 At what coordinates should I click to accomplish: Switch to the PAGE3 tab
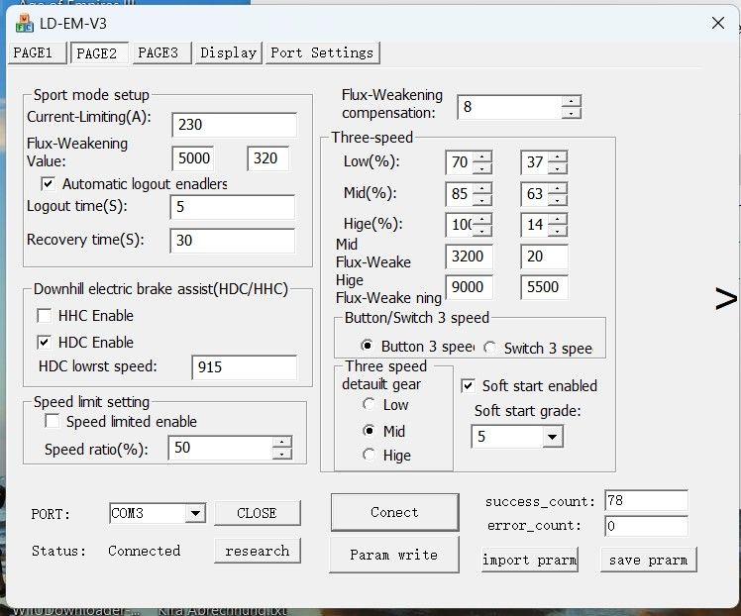click(x=158, y=52)
